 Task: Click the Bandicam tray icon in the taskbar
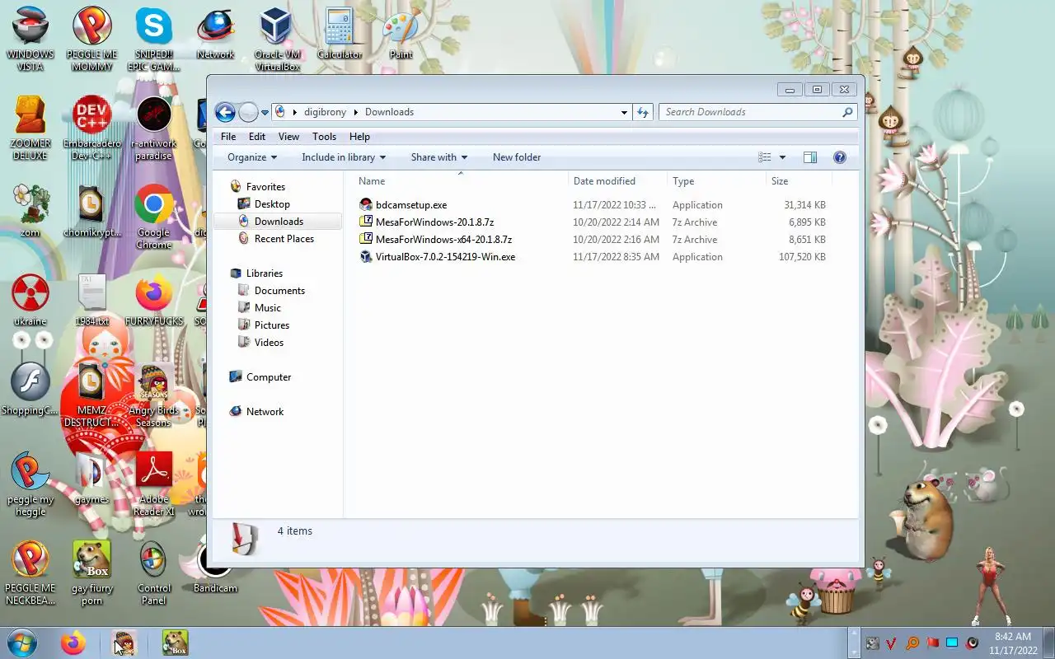(x=972, y=643)
